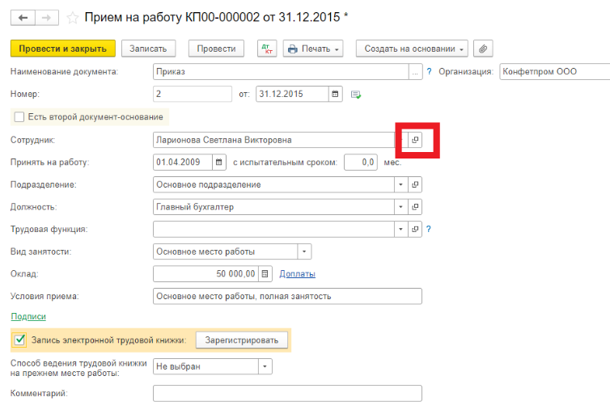This screenshot has width=610, height=414.
Task: Expand the Подразделение dropdown list
Action: 400,184
